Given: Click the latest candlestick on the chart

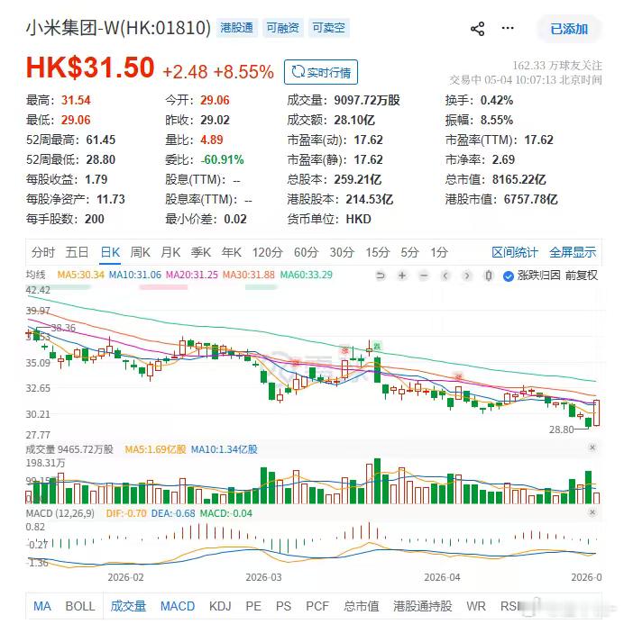Looking at the screenshot, I should (597, 412).
